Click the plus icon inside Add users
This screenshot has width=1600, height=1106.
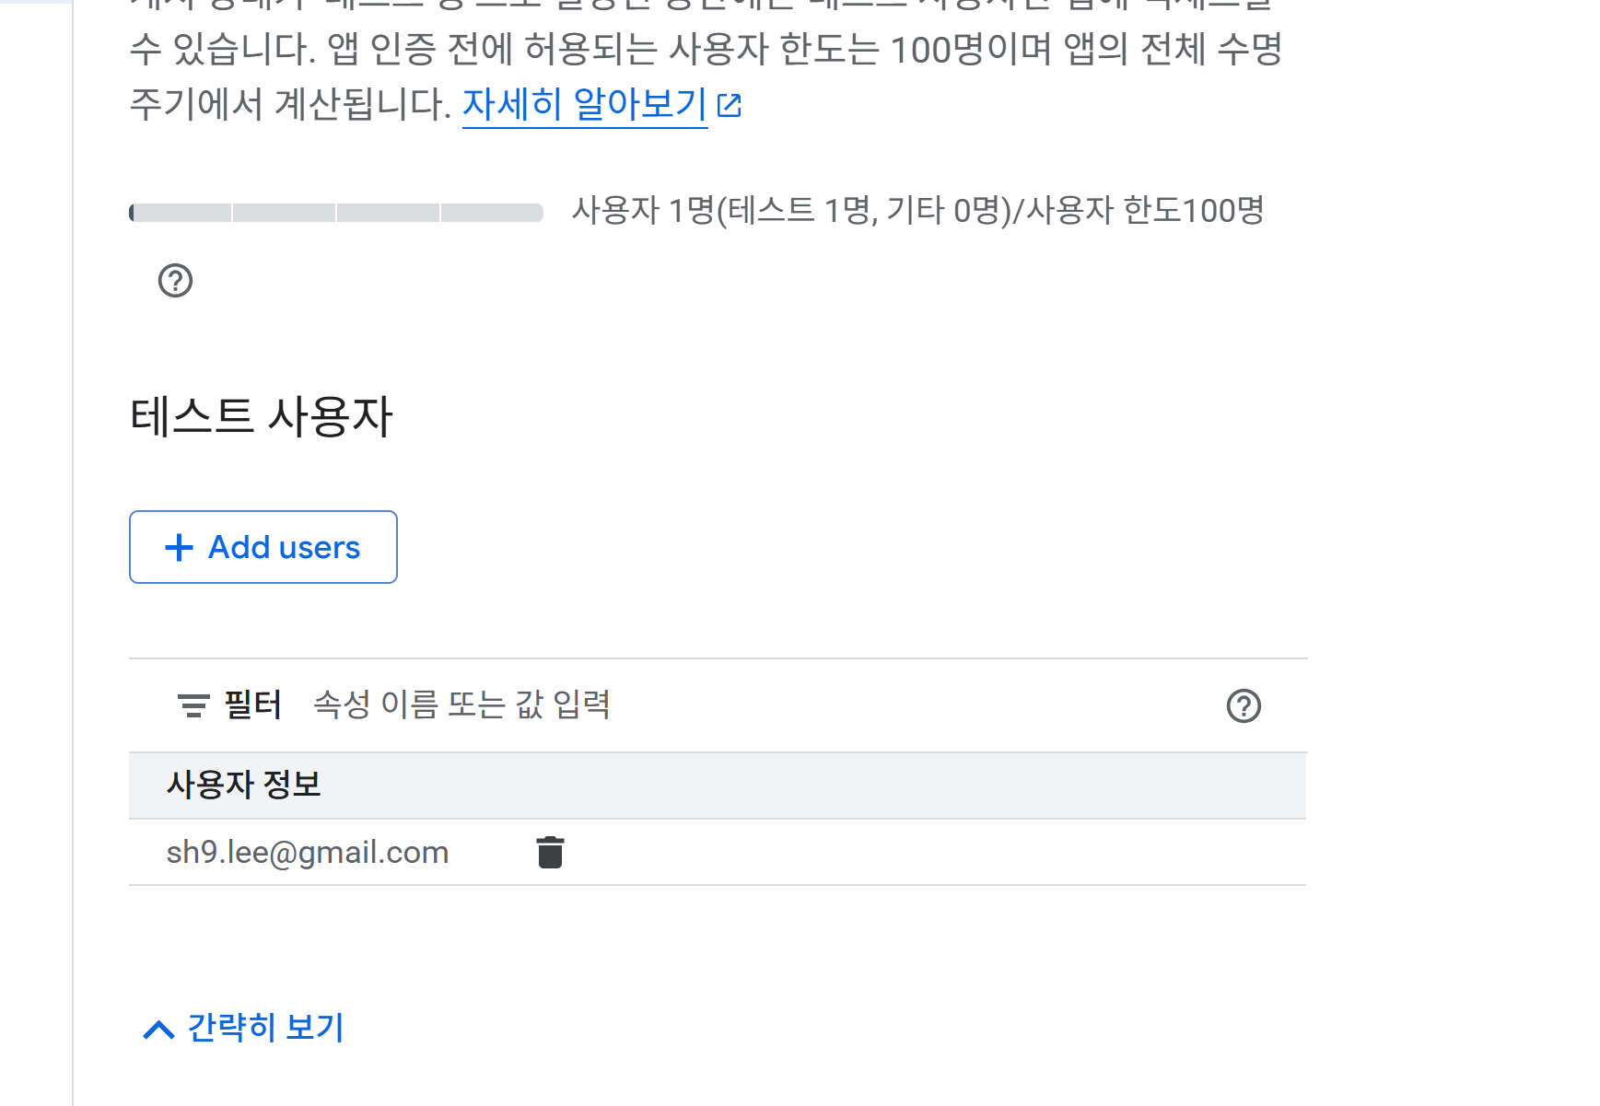[179, 548]
